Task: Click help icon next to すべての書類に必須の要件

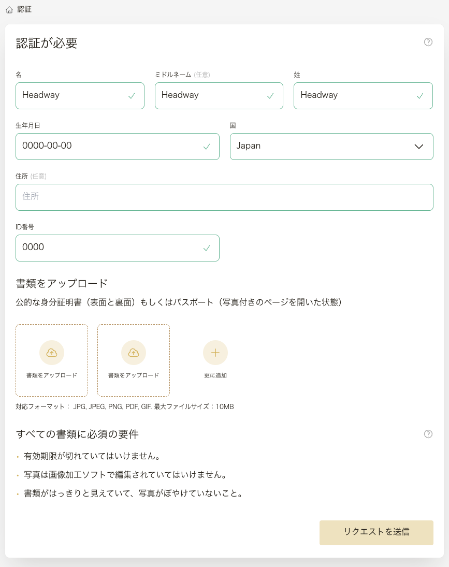Action: (428, 434)
